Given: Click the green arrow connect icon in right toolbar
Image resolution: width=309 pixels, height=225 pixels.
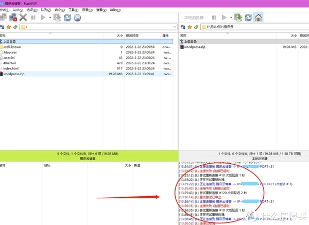Looking at the screenshot, I should pyautogui.click(x=238, y=18).
